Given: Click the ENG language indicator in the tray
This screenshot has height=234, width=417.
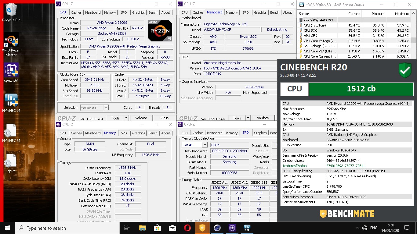Looking at the screenshot, I should [374, 228].
